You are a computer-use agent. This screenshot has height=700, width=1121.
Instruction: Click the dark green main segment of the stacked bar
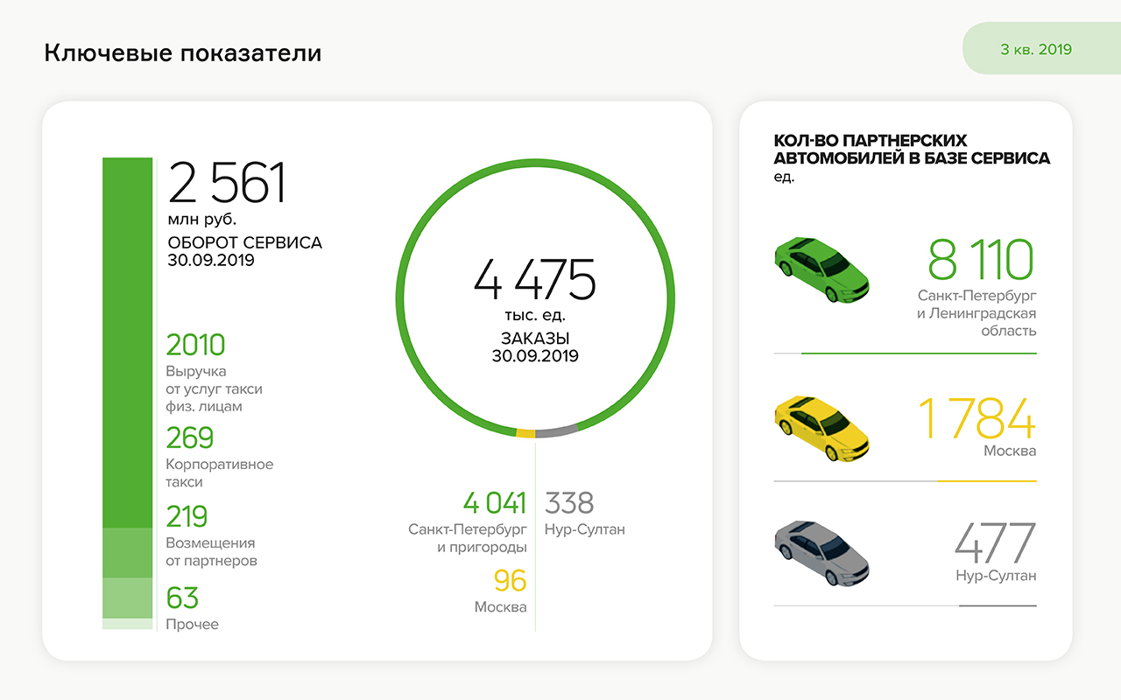128,342
